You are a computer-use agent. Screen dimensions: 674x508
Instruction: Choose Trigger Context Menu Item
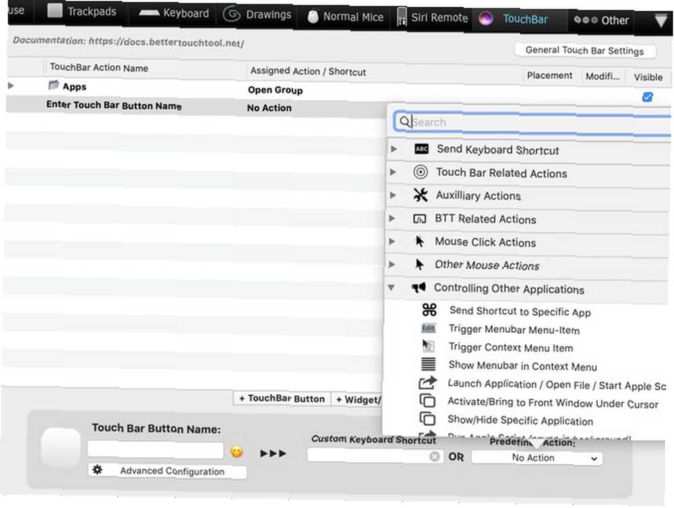click(x=511, y=348)
